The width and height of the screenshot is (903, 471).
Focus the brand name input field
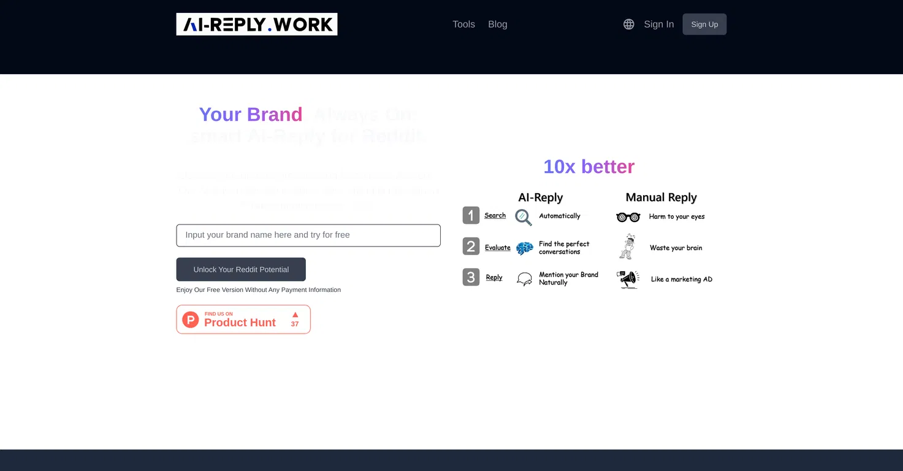[308, 235]
